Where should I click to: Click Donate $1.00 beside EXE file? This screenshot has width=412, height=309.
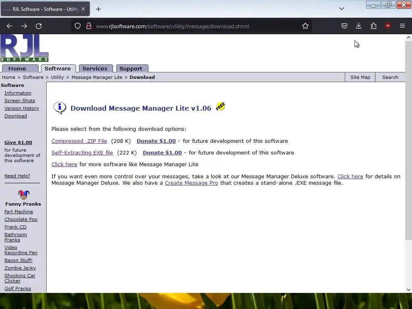point(162,152)
